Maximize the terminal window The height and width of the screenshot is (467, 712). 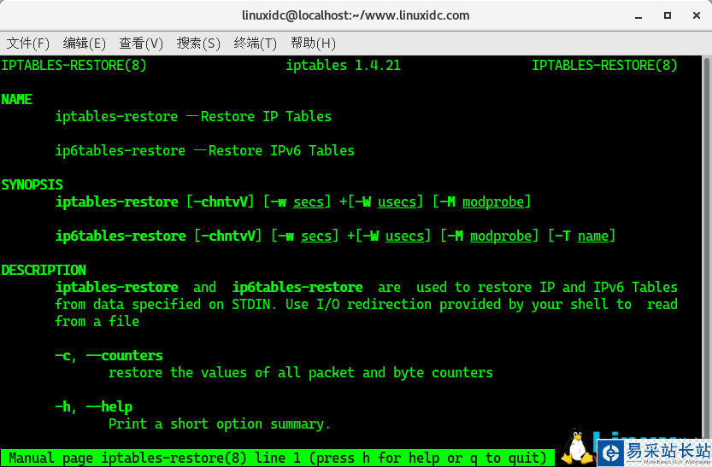668,15
